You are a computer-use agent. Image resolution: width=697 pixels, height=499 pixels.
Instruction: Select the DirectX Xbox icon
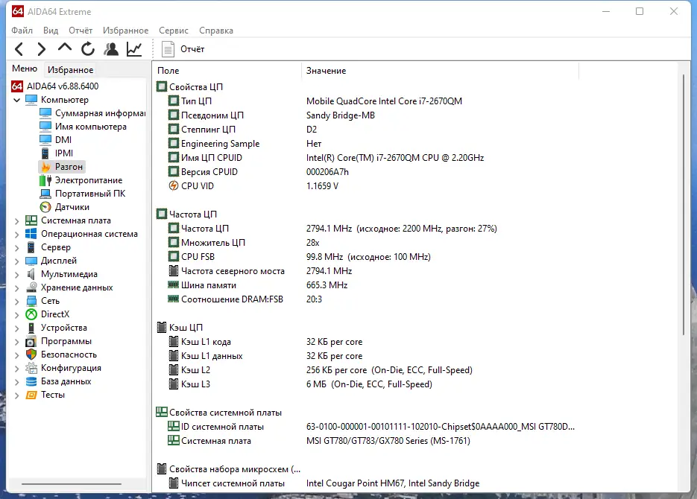coord(31,314)
